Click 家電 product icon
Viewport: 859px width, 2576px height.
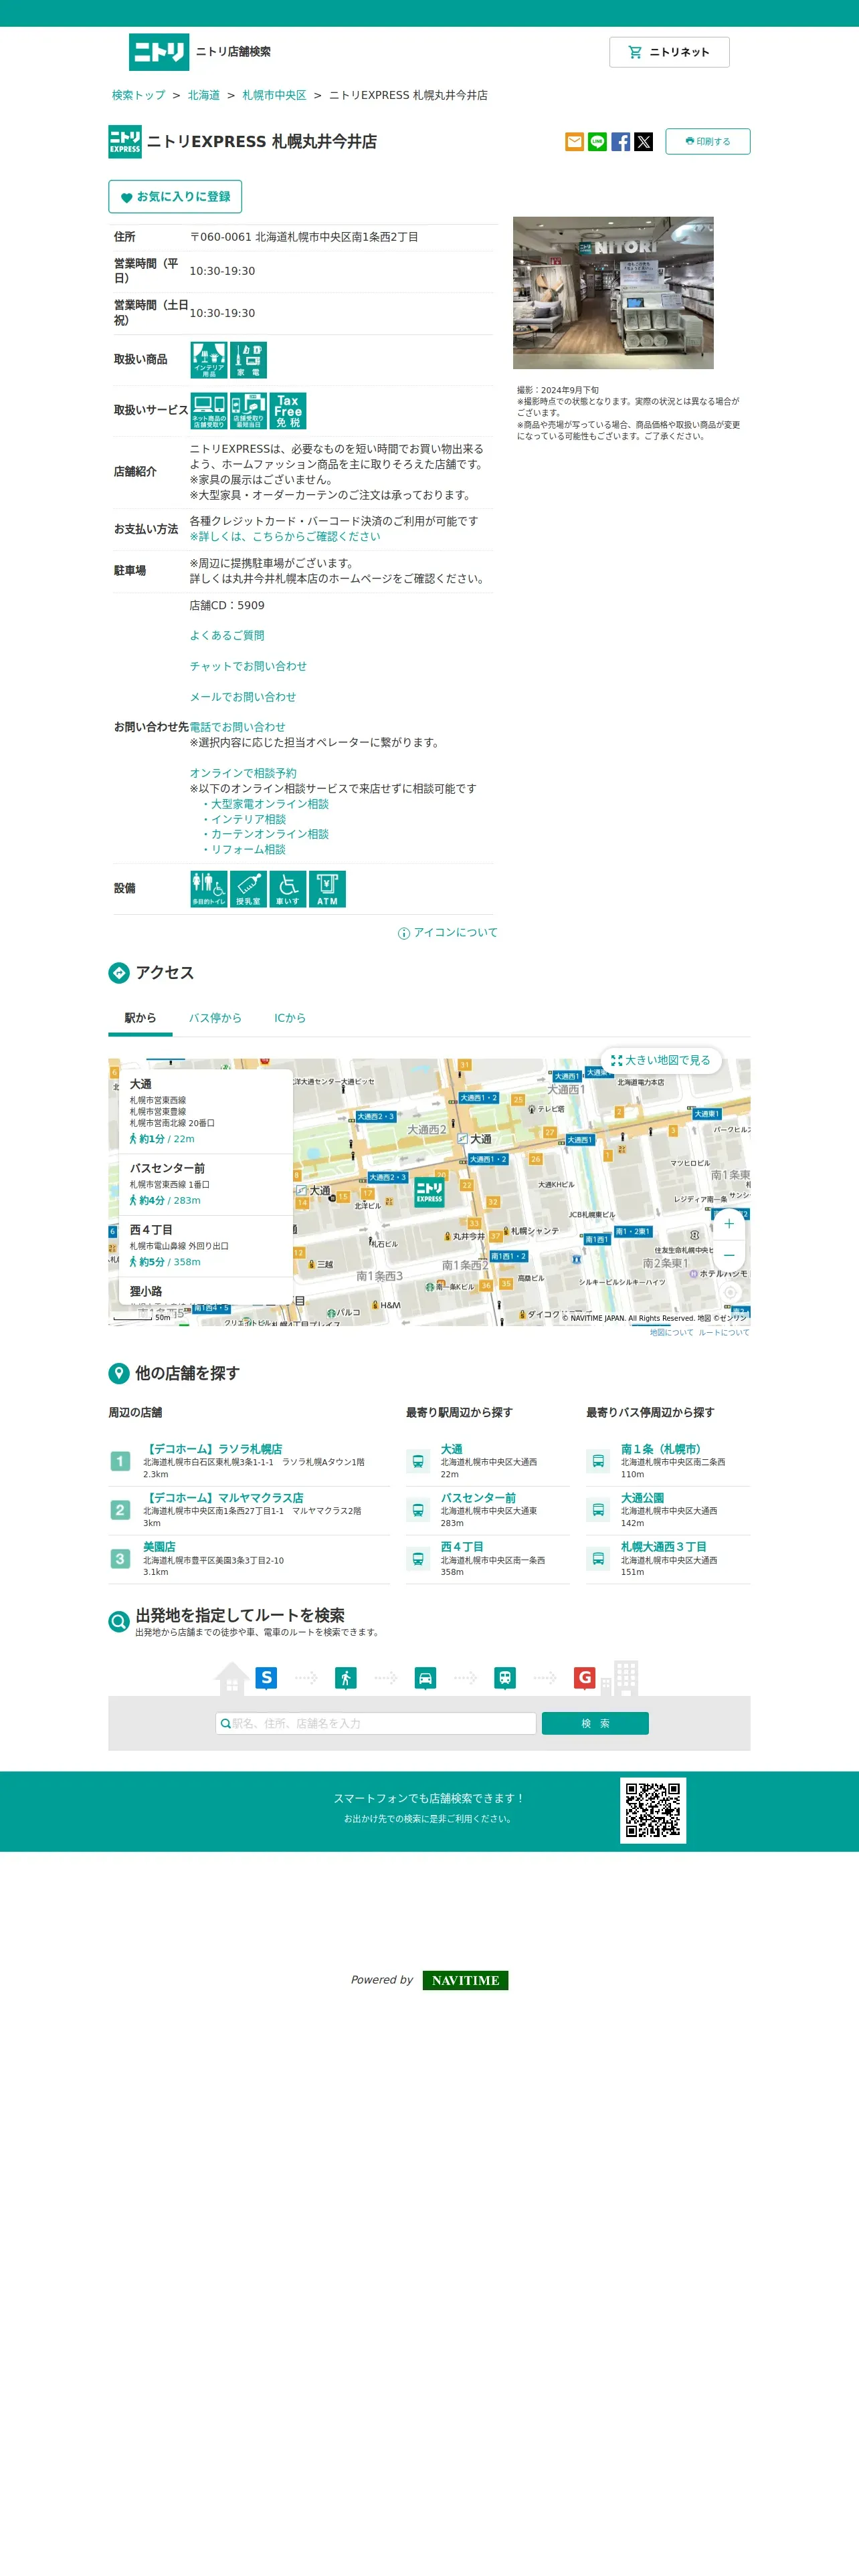pos(248,360)
